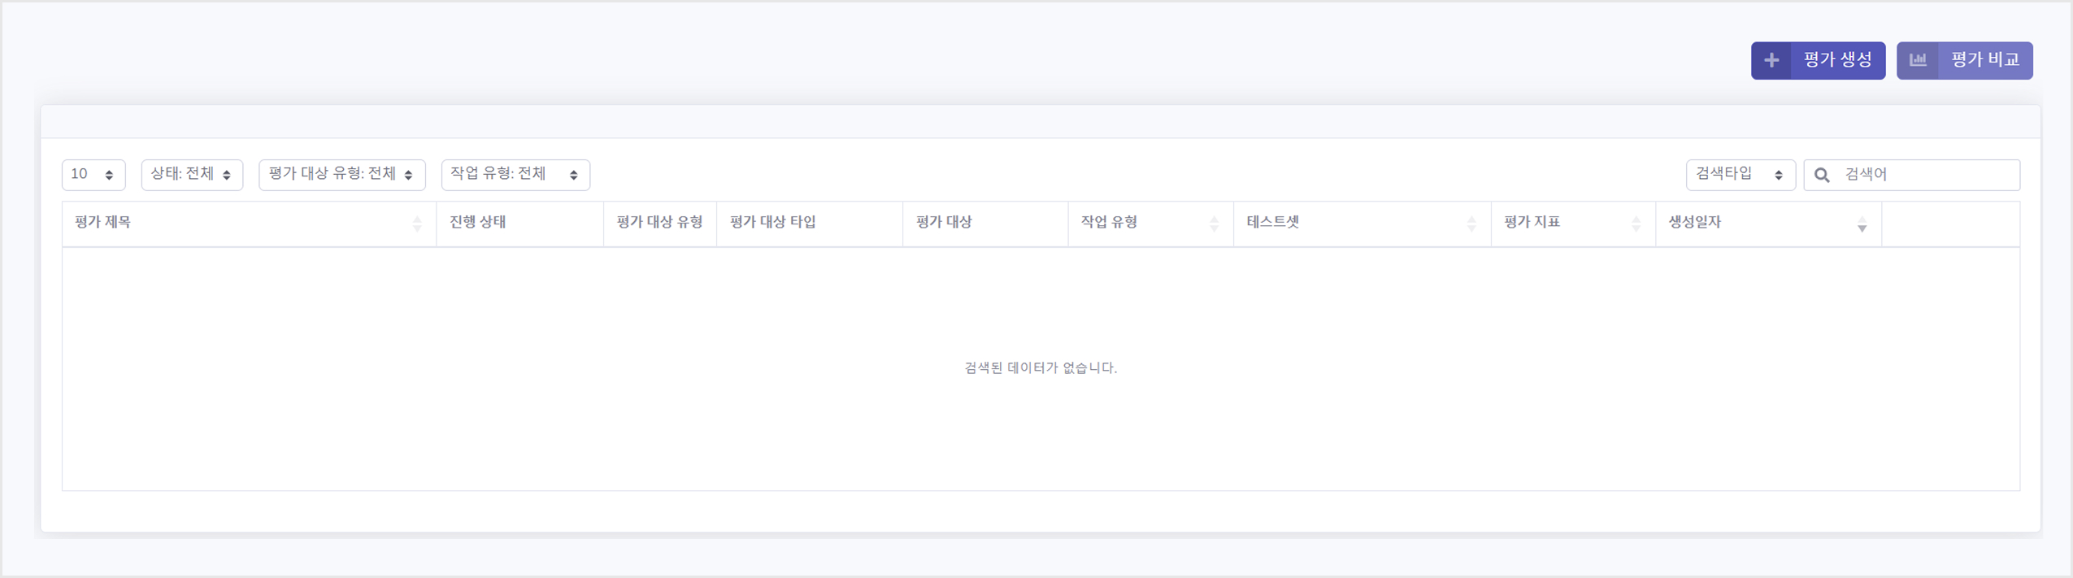Image resolution: width=2073 pixels, height=578 pixels.
Task: Sort by 작업 유형 column arrows
Action: (1214, 224)
